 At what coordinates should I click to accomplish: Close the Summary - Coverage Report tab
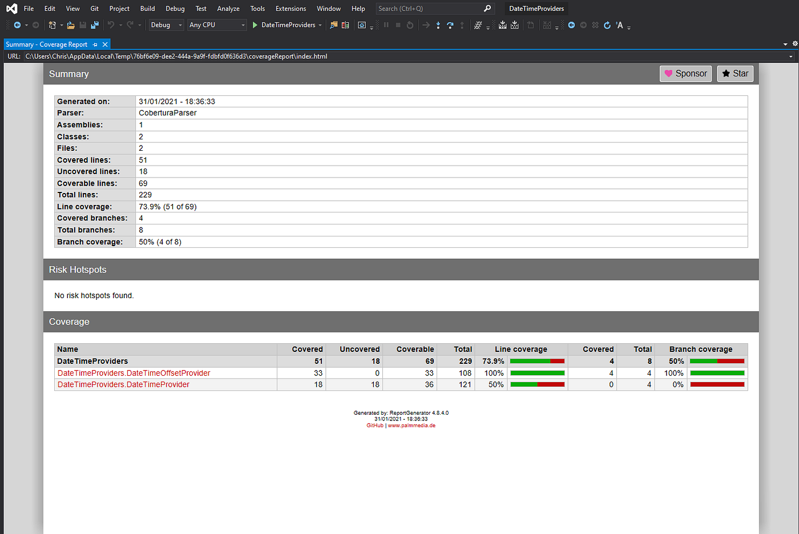coord(105,45)
